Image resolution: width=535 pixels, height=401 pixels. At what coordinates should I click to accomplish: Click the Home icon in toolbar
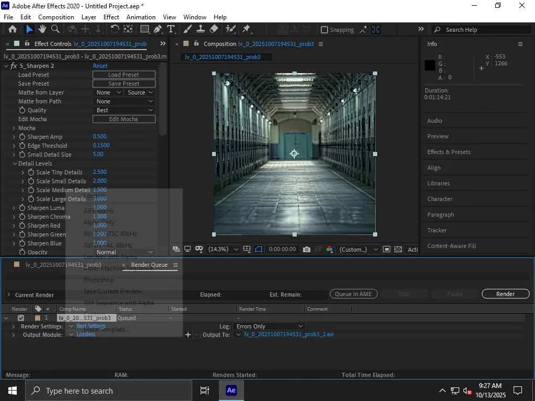tap(13, 29)
